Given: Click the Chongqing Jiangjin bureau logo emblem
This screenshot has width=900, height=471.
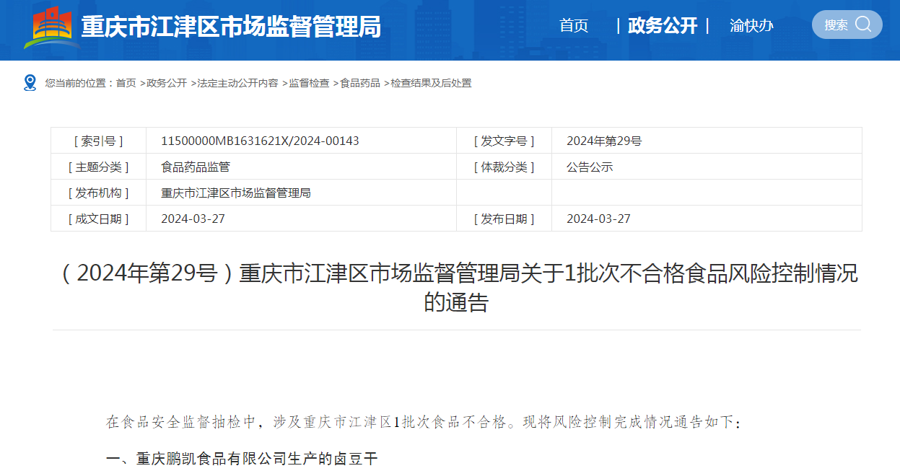Looking at the screenshot, I should coord(52,27).
